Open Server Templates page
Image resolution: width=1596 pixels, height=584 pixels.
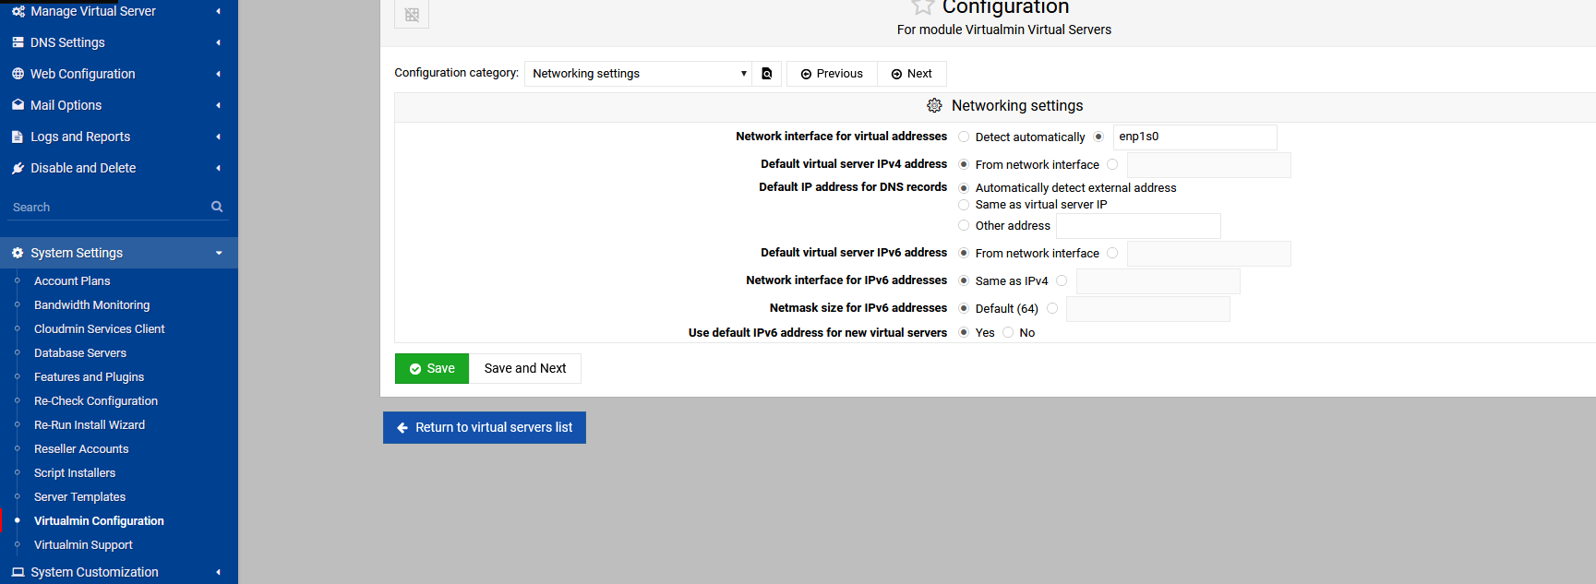pos(79,497)
